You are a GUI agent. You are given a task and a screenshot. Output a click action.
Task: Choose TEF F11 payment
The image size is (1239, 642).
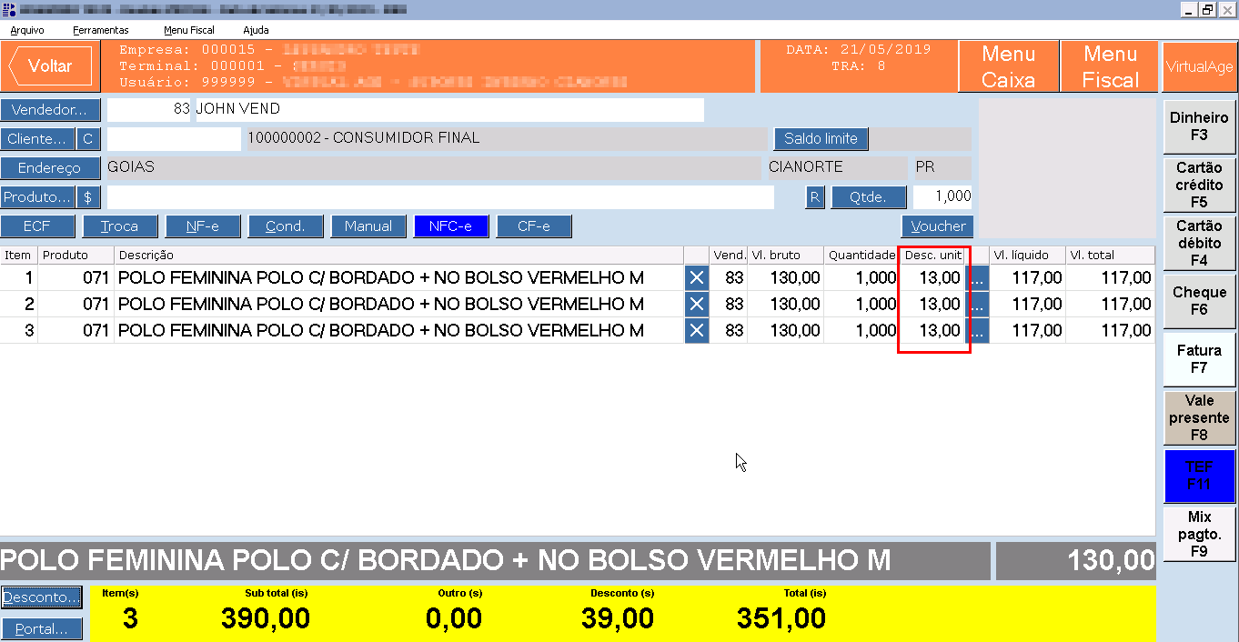(x=1199, y=476)
